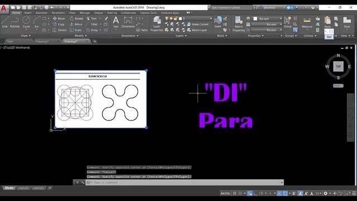357x201 pixels.
Task: Add a new drawing tab with plus
Action: (95, 41)
